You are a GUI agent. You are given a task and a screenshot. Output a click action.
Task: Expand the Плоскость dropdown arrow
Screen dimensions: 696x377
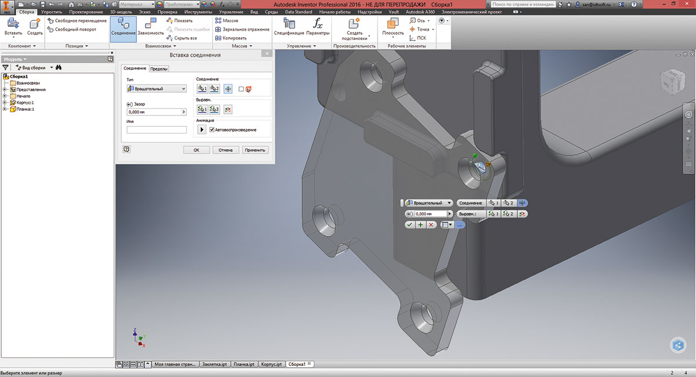tap(393, 37)
